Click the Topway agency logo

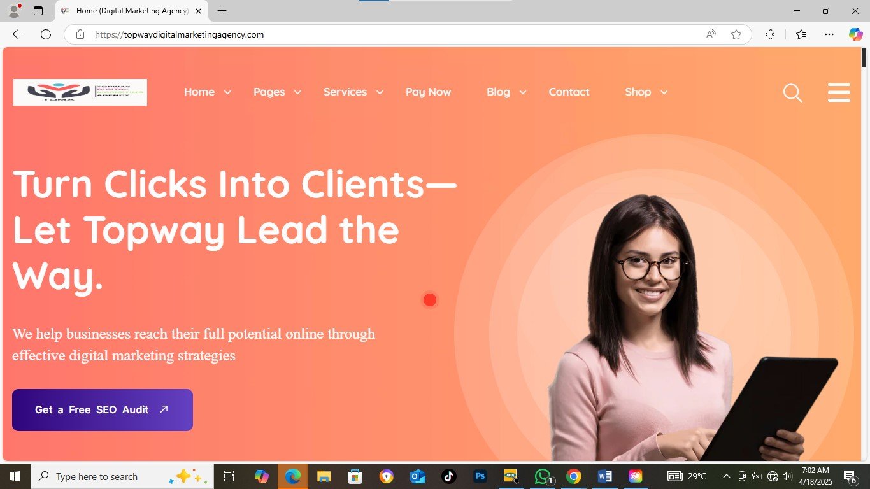pos(80,92)
